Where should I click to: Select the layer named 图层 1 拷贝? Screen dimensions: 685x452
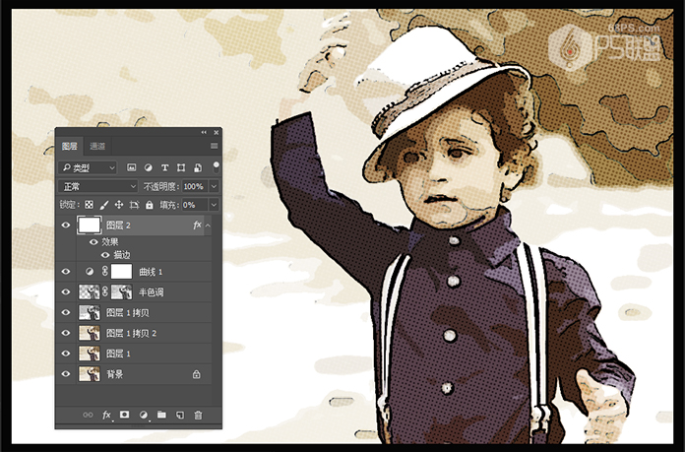coord(128,312)
